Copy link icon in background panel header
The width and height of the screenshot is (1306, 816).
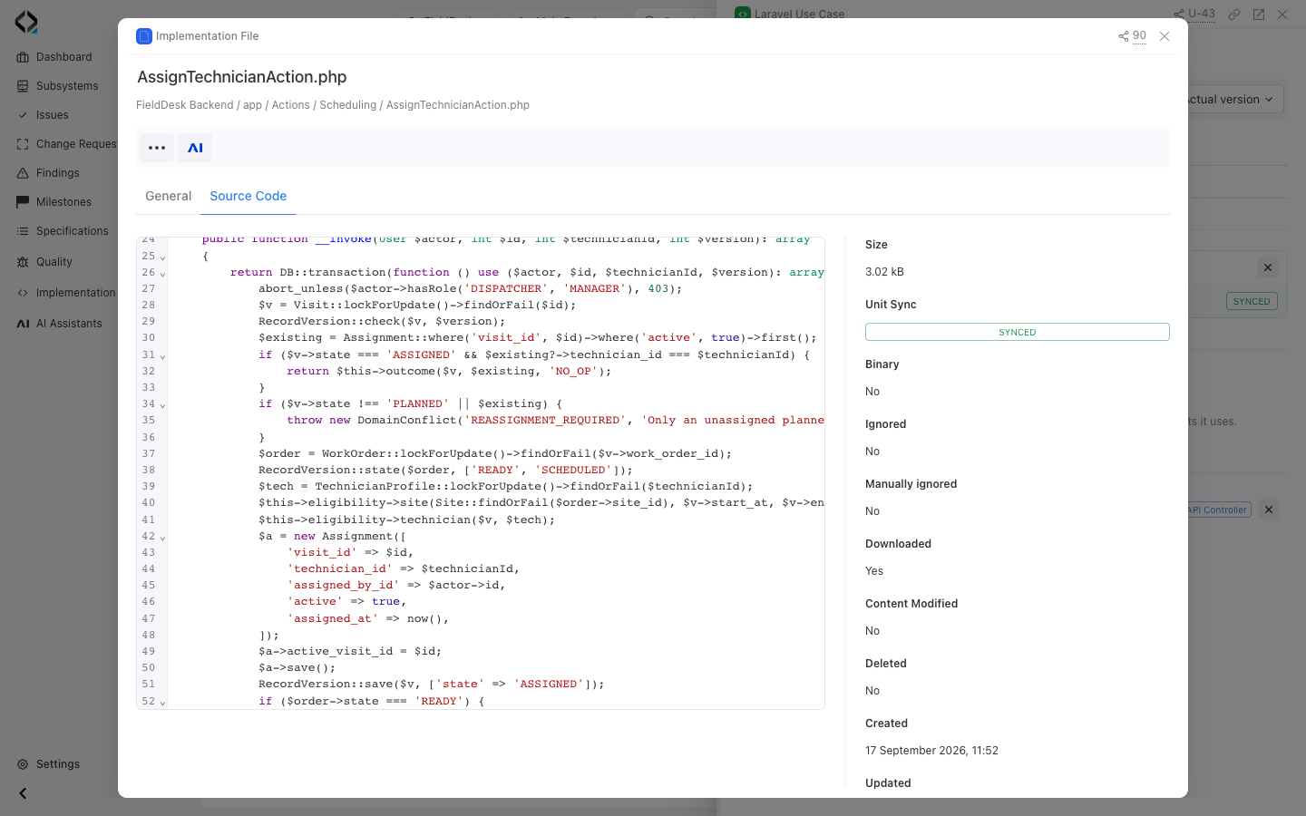(x=1234, y=15)
